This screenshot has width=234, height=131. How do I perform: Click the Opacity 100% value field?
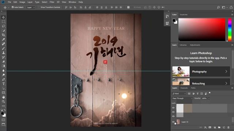204,98
